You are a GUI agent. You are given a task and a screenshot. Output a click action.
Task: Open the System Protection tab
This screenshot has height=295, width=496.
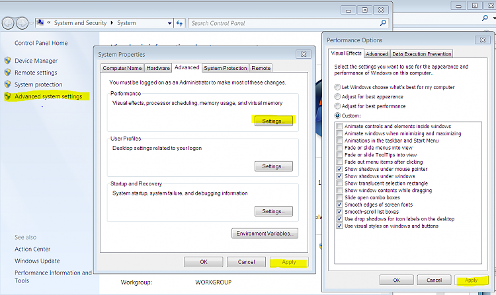click(x=226, y=68)
